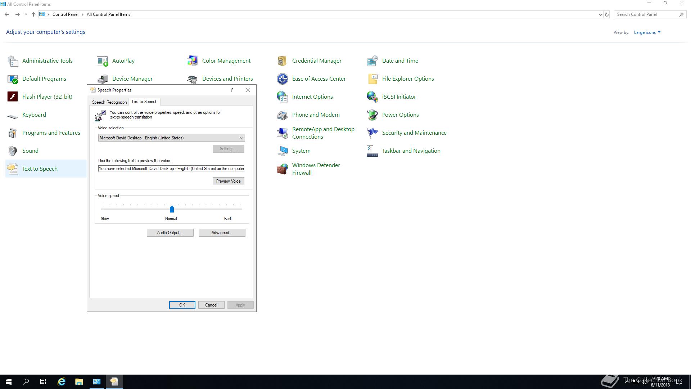Viewport: 691px width, 389px height.
Task: Go back with the navigation arrow
Action: pyautogui.click(x=7, y=14)
